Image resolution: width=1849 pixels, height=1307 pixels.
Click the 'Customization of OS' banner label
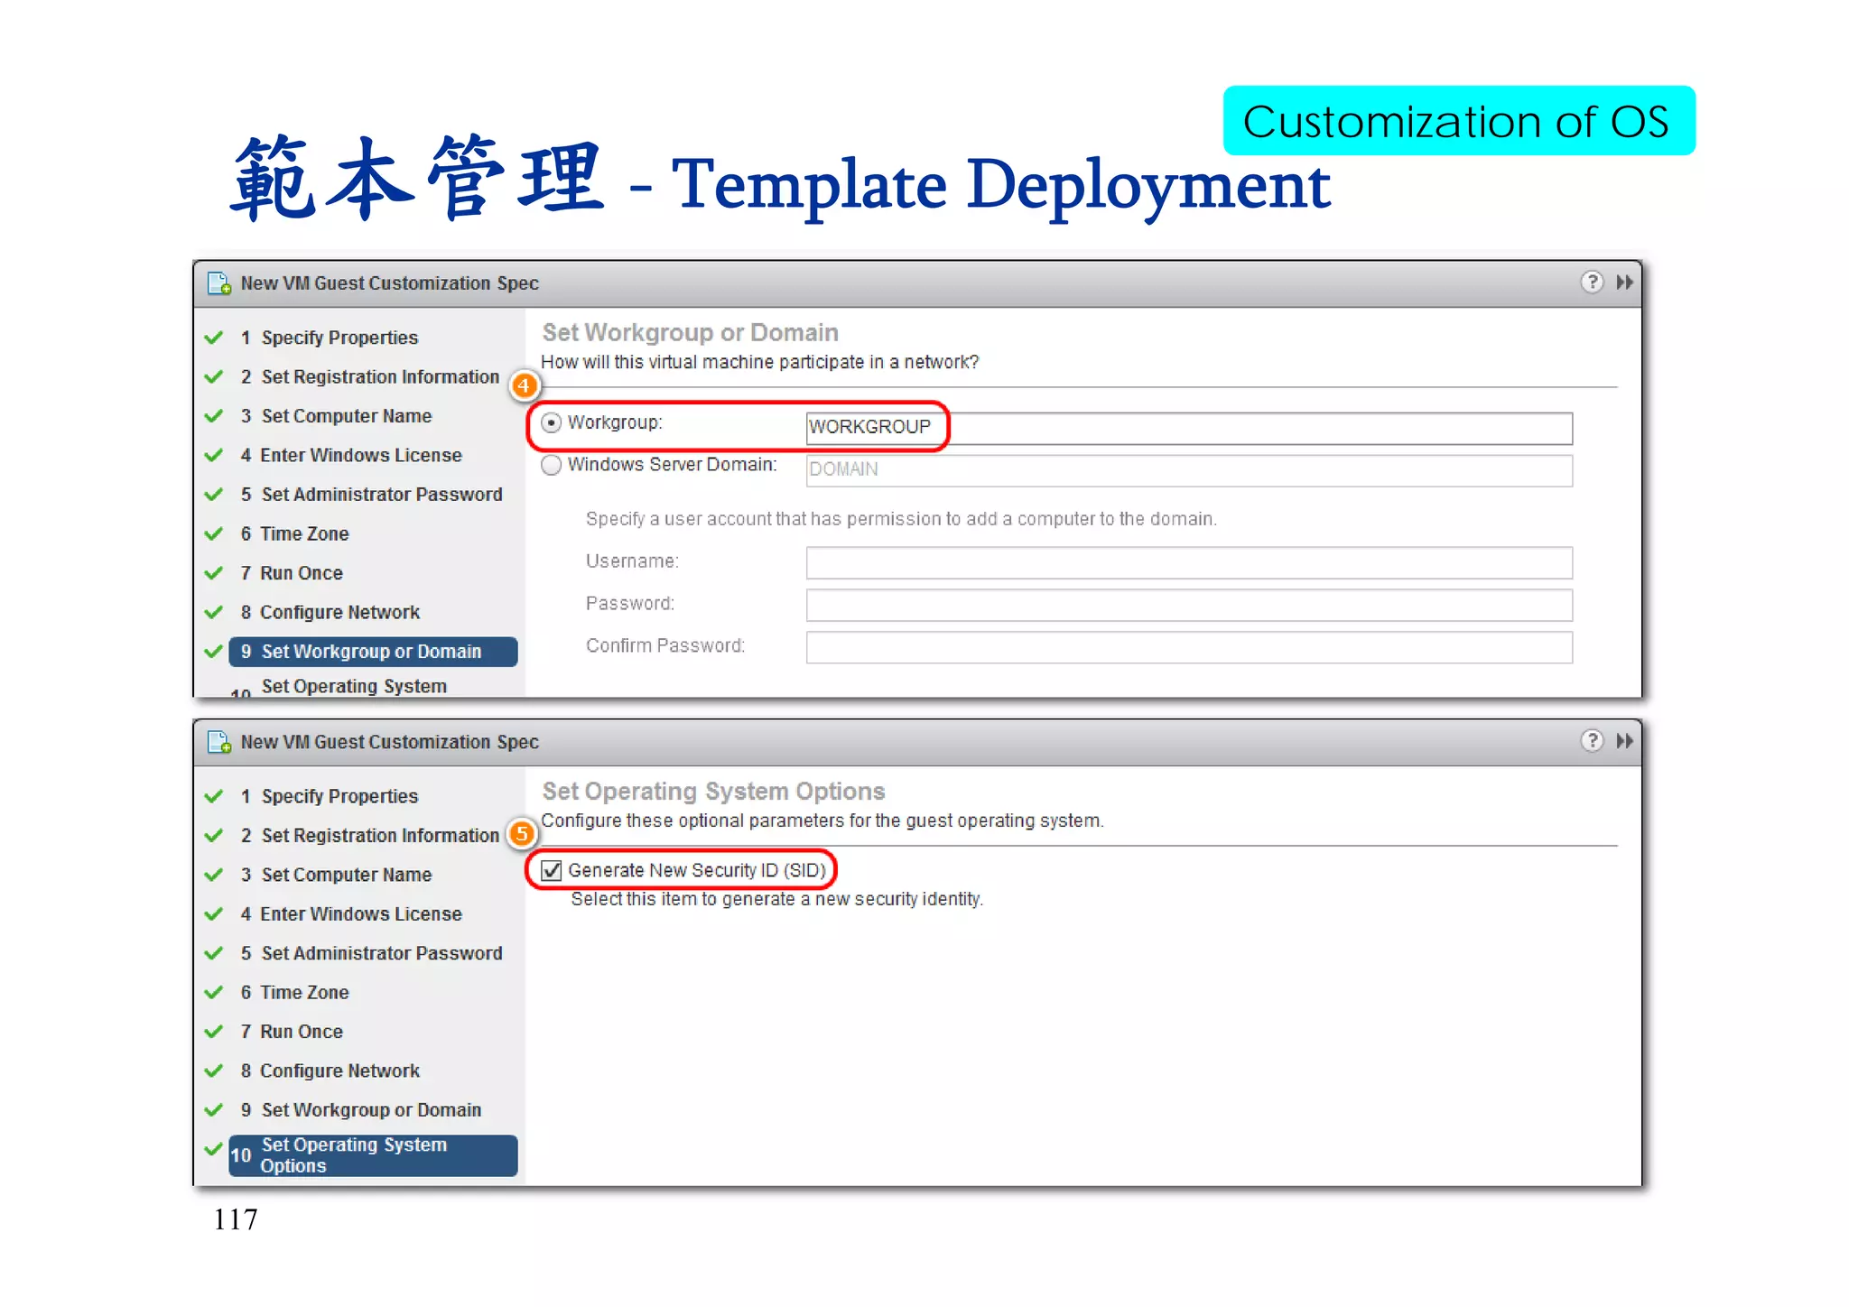tap(1457, 121)
